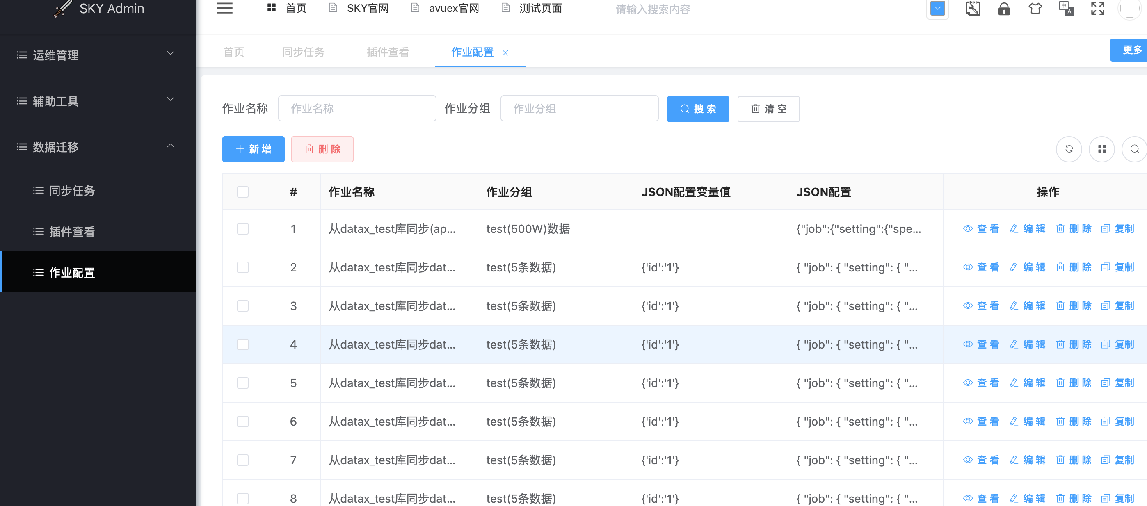Open 插件查看 in the sidebar
1147x506 pixels.
click(x=72, y=231)
